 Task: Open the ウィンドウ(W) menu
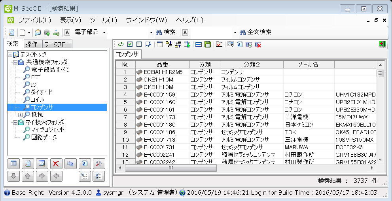point(146,20)
